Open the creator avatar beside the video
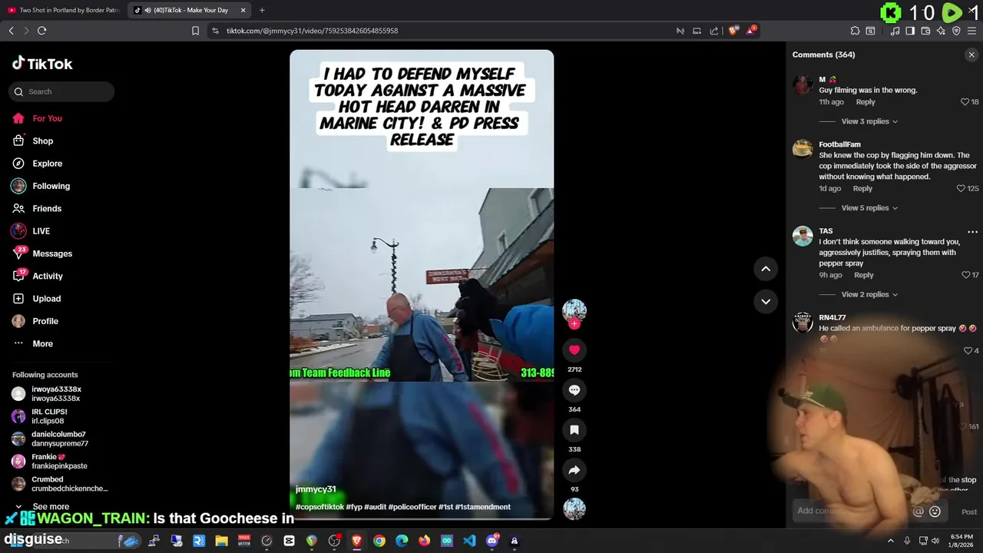The image size is (983, 553). pyautogui.click(x=574, y=310)
